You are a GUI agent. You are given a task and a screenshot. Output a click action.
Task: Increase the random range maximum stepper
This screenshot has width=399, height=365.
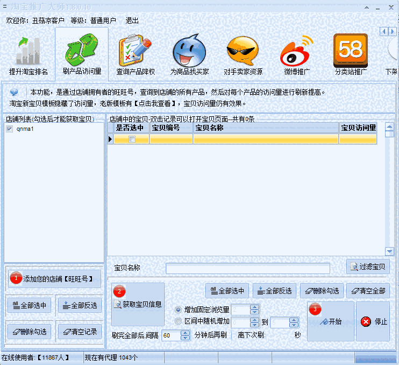tap(294, 320)
